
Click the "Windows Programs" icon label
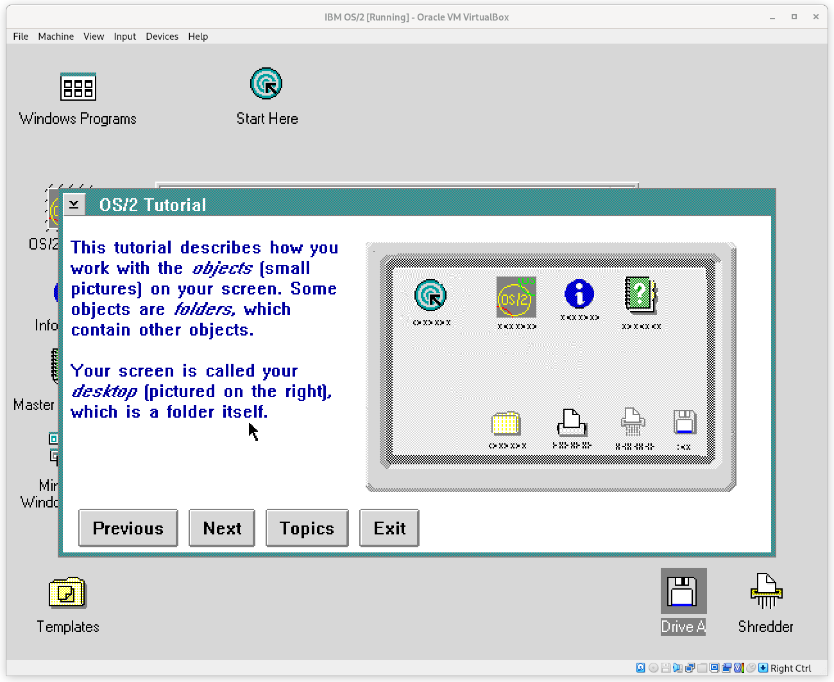(x=78, y=119)
